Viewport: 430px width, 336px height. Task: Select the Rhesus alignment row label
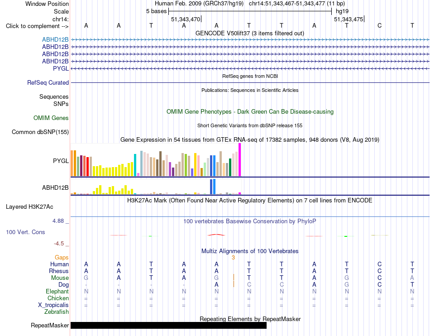(59, 271)
